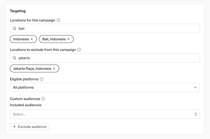This screenshot has width=210, height=139.
Task: Open the Included audiences Select dropdown
Action: point(105,114)
